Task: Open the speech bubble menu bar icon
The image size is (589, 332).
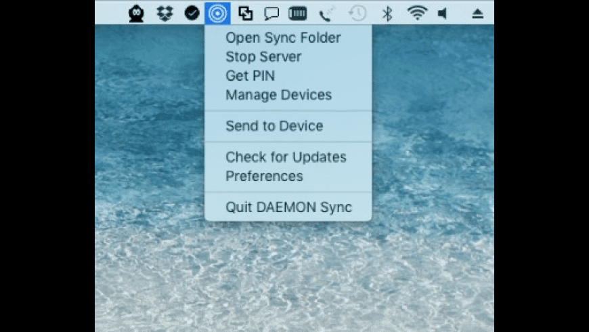Action: tap(271, 14)
